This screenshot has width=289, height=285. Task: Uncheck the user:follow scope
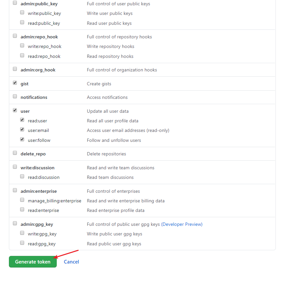click(x=22, y=139)
